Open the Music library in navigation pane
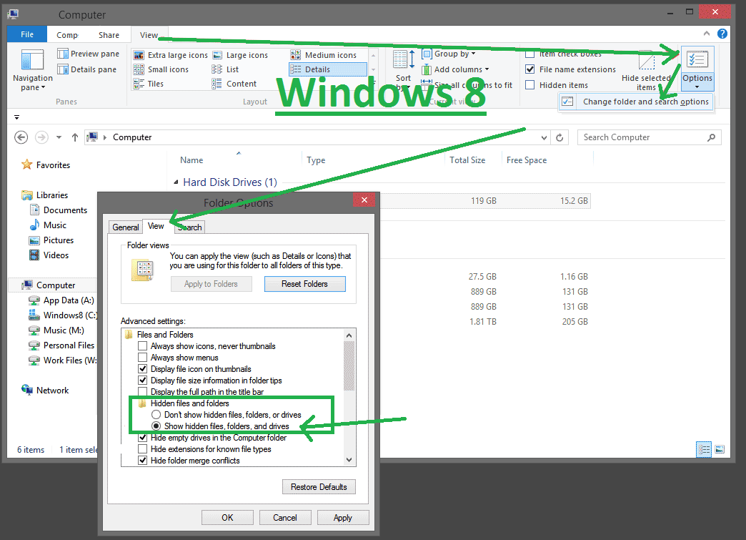746x540 pixels. point(48,225)
